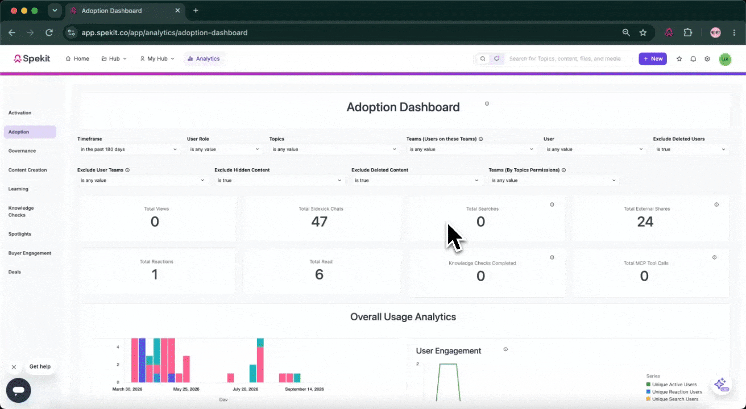The height and width of the screenshot is (409, 746).
Task: Open Chrome extensions puzzle icon
Action: pyautogui.click(x=687, y=32)
